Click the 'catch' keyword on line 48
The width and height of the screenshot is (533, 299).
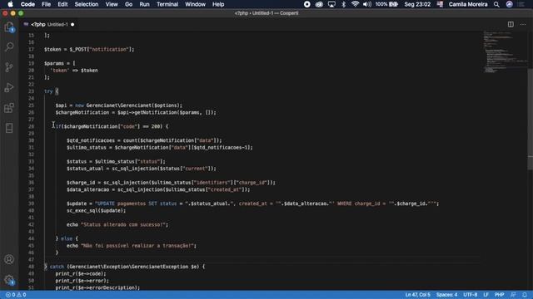(57, 267)
